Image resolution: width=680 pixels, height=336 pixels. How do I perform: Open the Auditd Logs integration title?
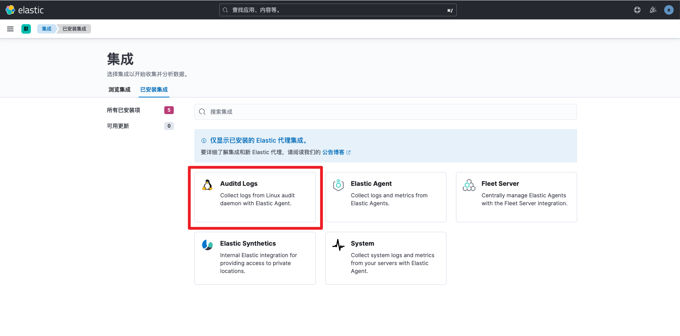[x=239, y=183]
